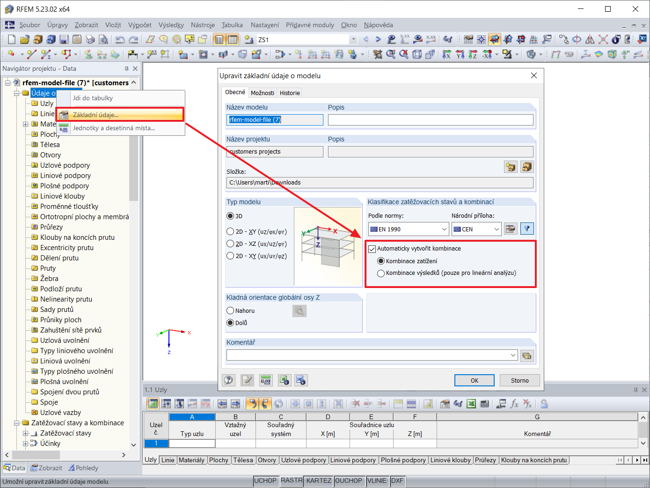The width and height of the screenshot is (650, 488).
Task: Click the help icon in the dialog
Action: (x=228, y=380)
